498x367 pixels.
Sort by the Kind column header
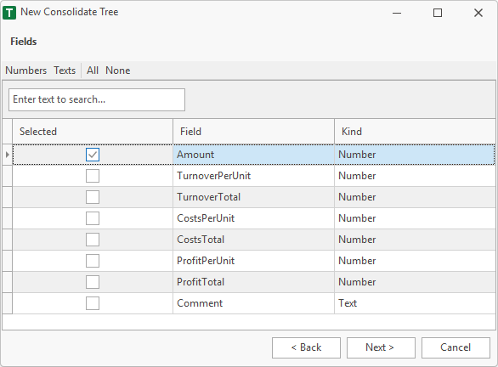pos(415,132)
